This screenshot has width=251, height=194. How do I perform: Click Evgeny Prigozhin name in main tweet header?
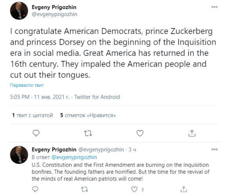54,7
